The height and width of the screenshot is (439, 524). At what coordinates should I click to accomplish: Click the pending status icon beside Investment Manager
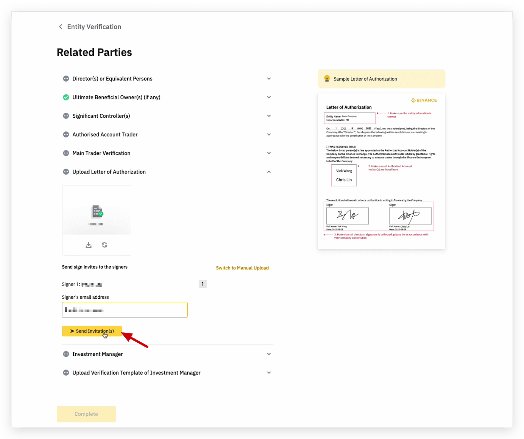[x=66, y=354]
